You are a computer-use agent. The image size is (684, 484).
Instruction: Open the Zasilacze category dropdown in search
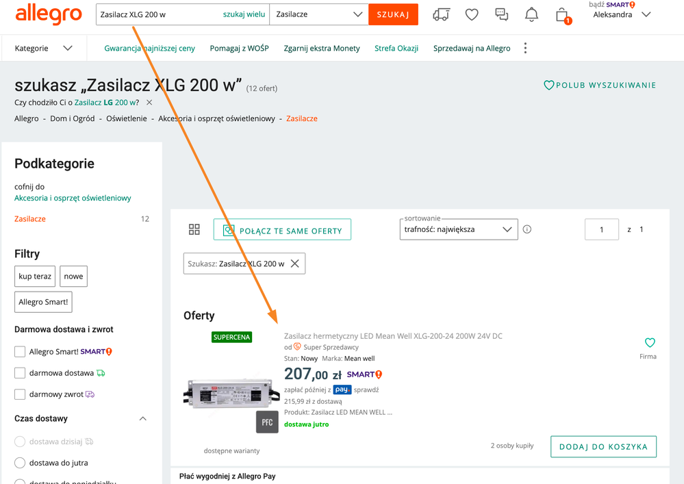click(319, 14)
